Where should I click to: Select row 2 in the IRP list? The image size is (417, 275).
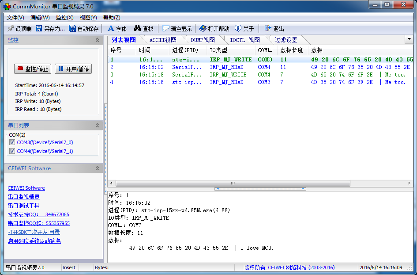177,67
